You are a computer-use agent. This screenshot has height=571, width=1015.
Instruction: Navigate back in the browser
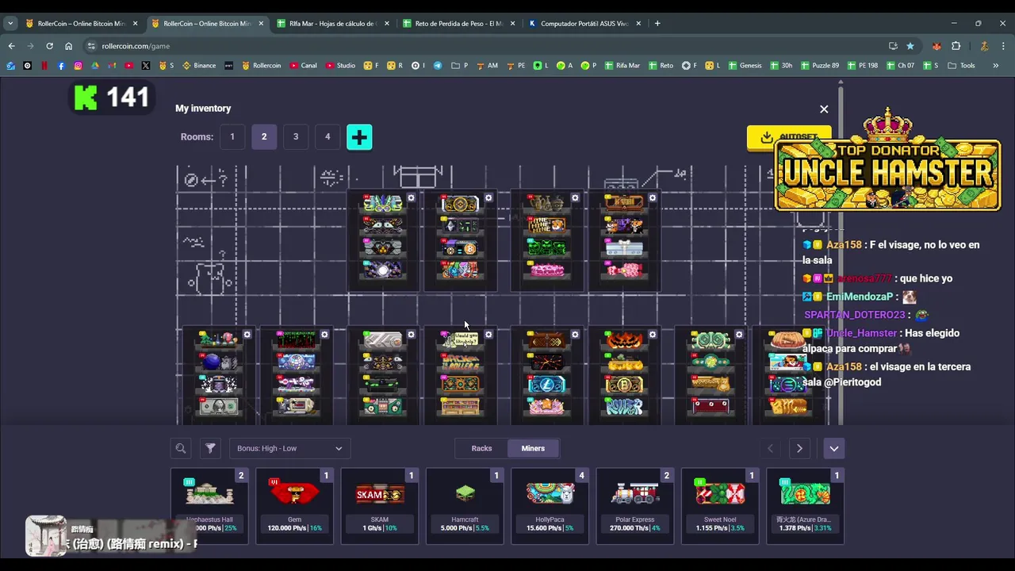click(11, 46)
